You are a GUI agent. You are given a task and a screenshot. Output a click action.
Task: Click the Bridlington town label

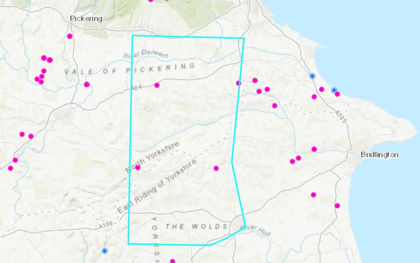point(379,155)
